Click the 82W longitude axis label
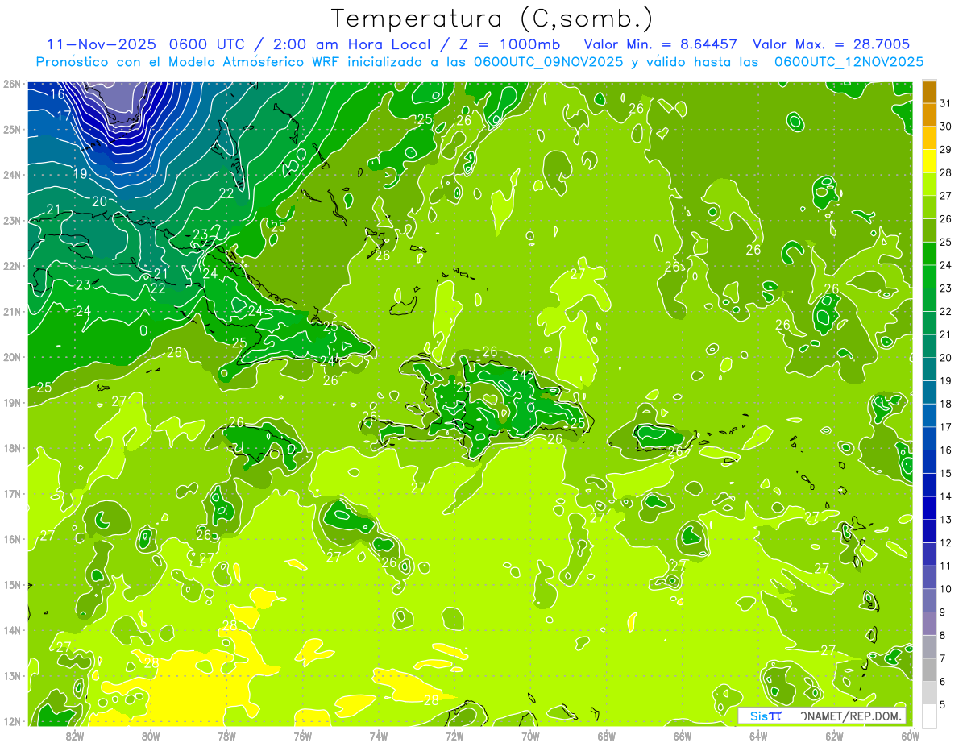 [x=75, y=736]
